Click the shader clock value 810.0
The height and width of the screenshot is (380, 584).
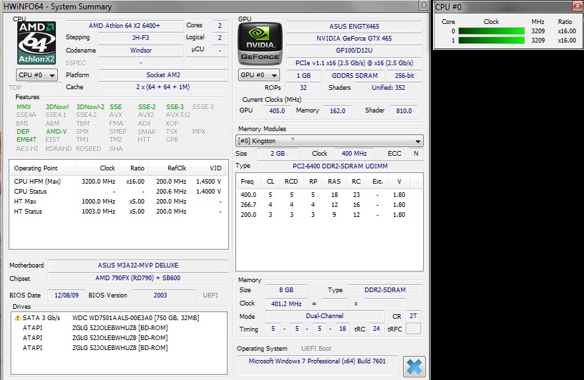[404, 110]
